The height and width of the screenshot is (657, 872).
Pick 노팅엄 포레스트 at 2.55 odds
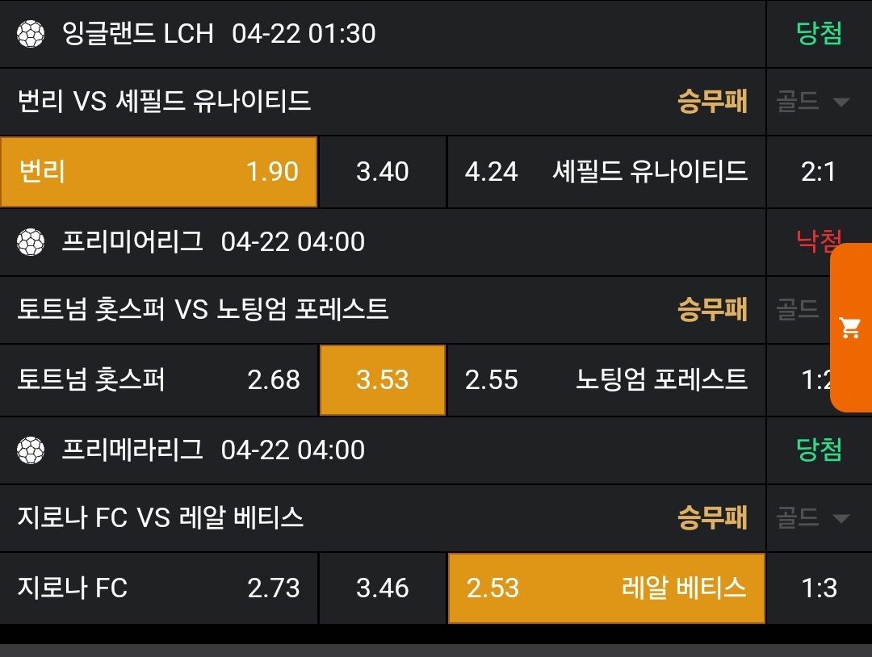[606, 380]
